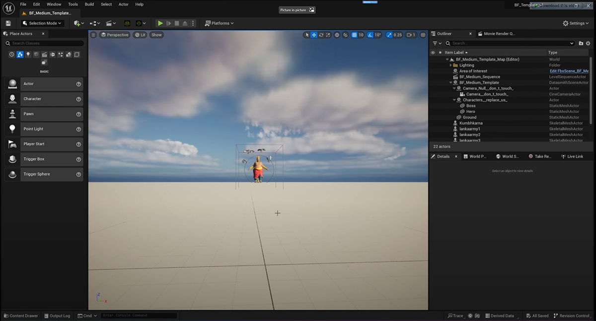Click the viewport hamburger options icon
Viewport: 596px width, 321px height.
tap(93, 35)
